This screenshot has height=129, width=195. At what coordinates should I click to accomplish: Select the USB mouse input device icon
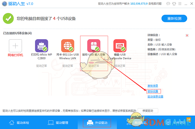coord(94,46)
